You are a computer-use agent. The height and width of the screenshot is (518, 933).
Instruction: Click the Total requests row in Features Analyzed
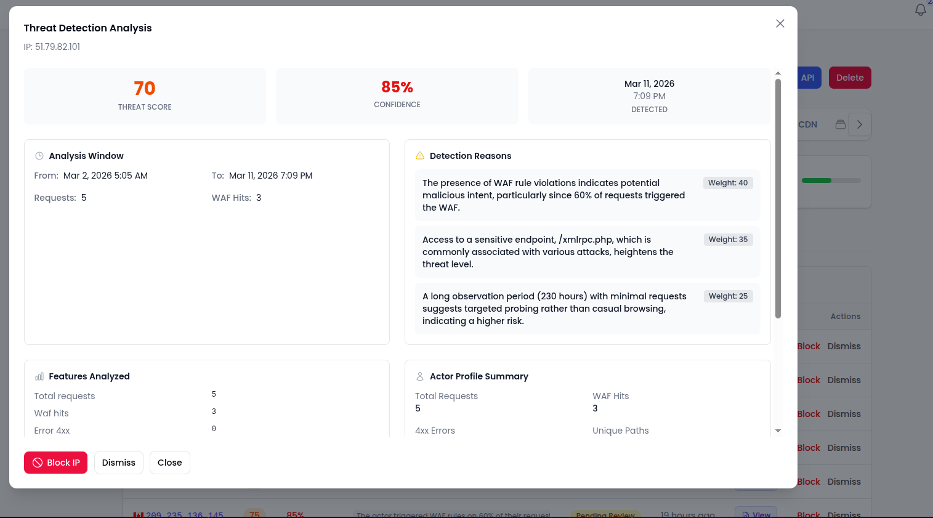(206, 396)
